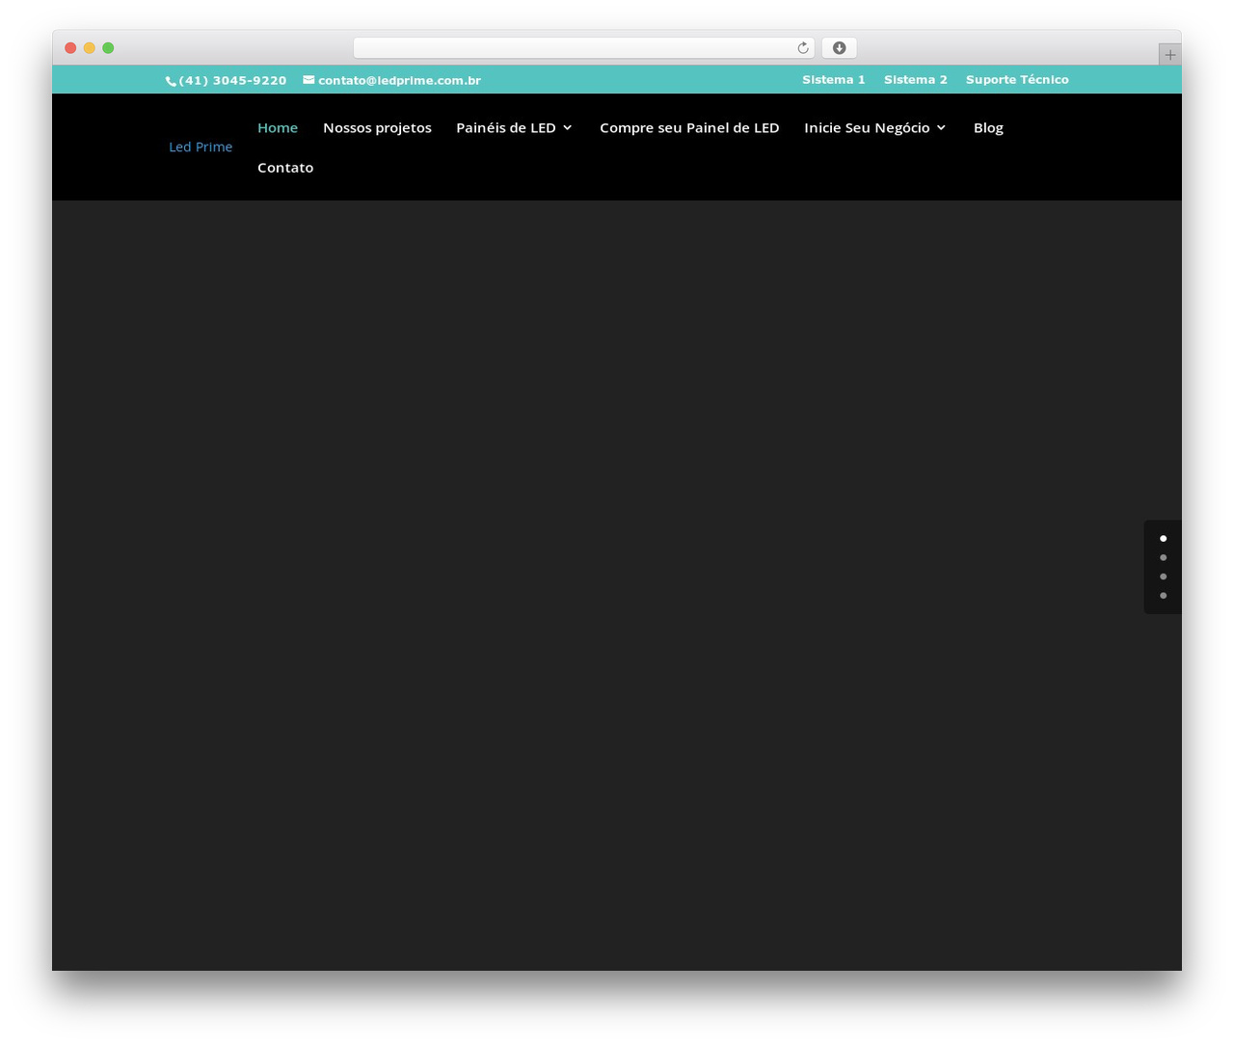The image size is (1234, 1045).
Task: Add a new tab with plus button
Action: 1169,55
